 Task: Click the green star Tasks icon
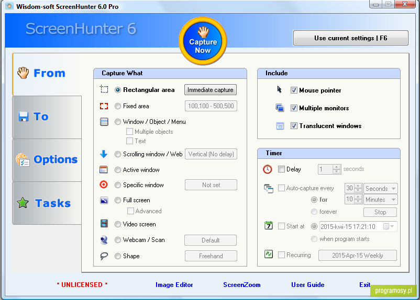click(23, 203)
